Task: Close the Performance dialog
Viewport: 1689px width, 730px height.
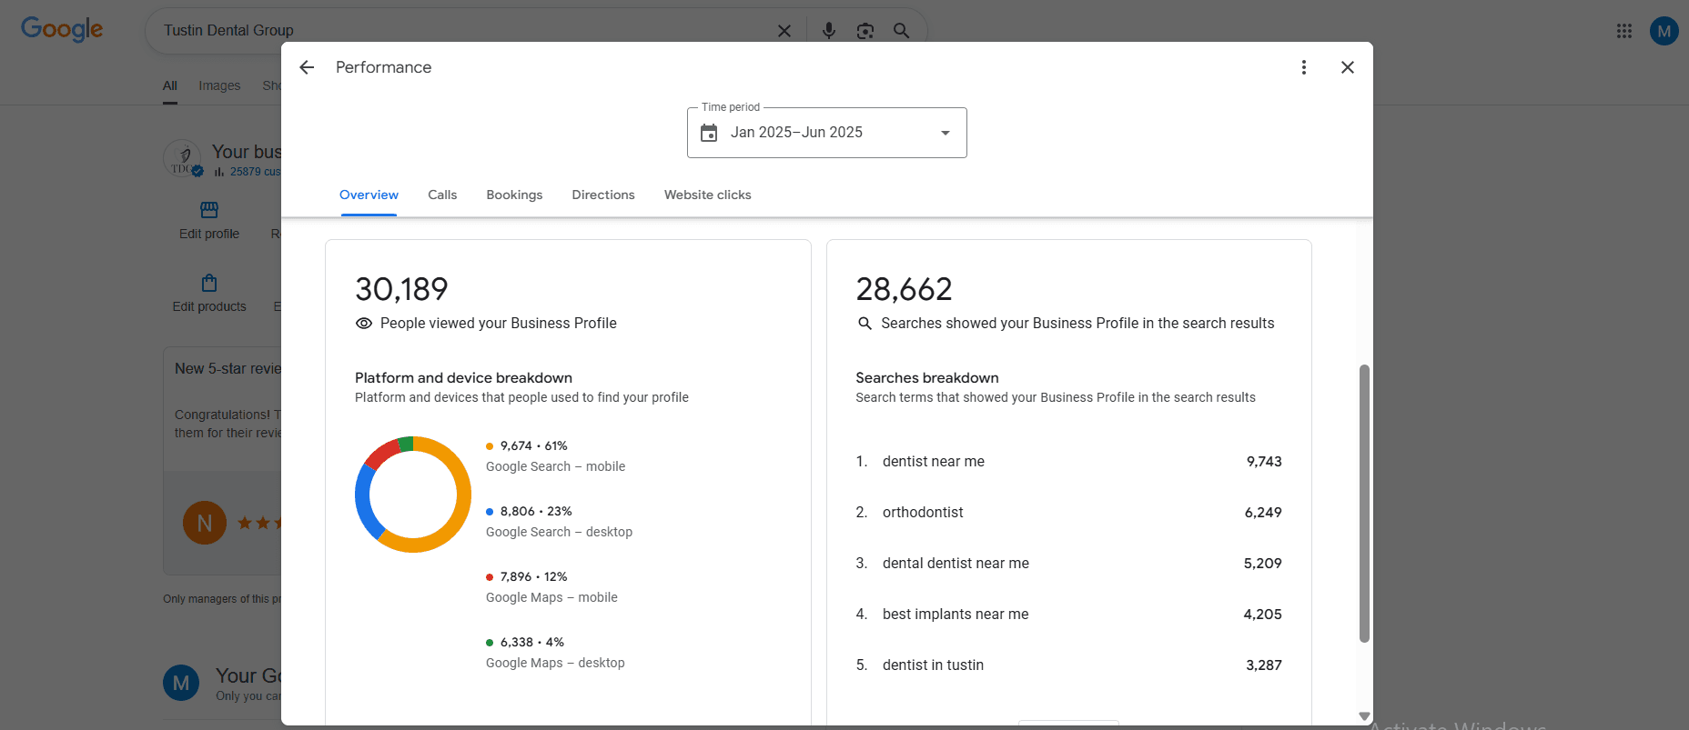Action: point(1348,67)
